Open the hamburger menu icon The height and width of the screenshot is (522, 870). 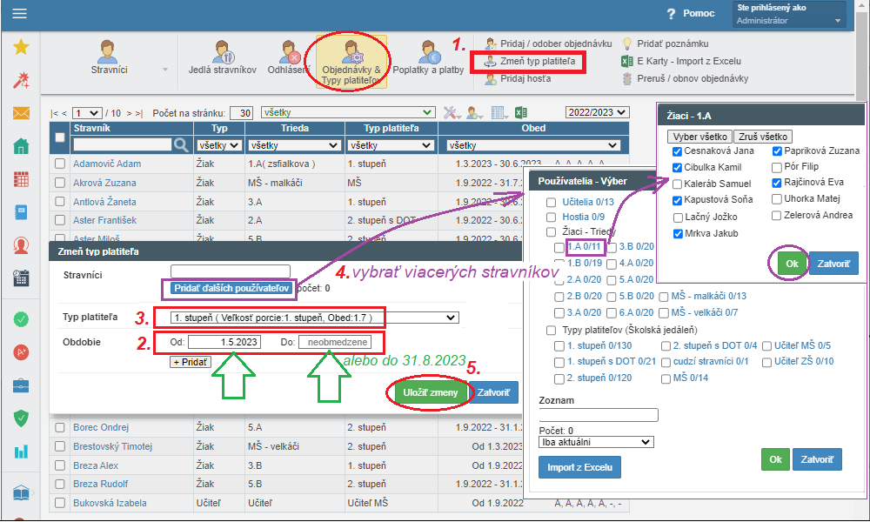(19, 14)
